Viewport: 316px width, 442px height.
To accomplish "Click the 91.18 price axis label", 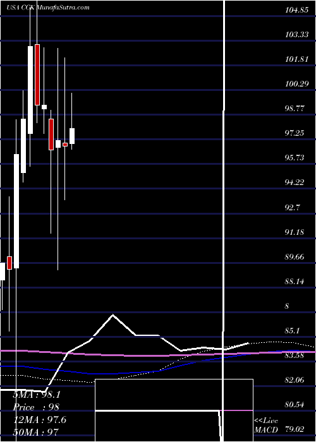I will click(x=295, y=232).
